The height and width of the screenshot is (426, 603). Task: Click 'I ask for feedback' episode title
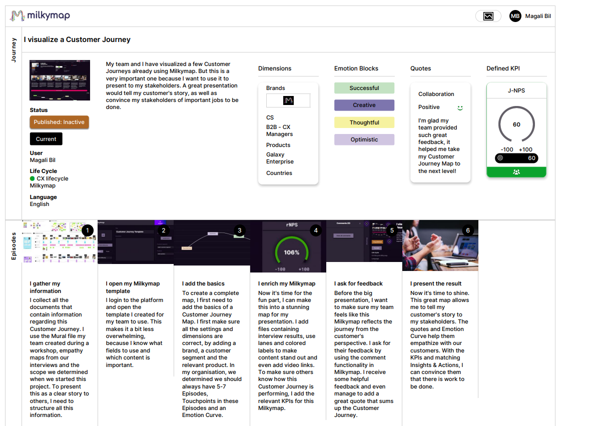359,283
